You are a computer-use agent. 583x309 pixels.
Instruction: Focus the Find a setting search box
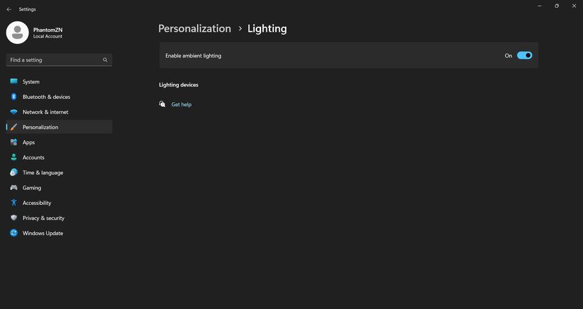tap(55, 59)
